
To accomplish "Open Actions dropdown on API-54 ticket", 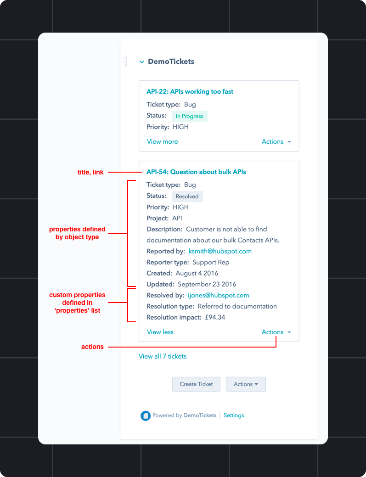I will coord(276,332).
